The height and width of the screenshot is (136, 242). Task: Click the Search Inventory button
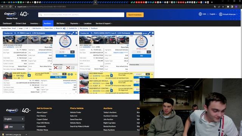[x=135, y=15]
